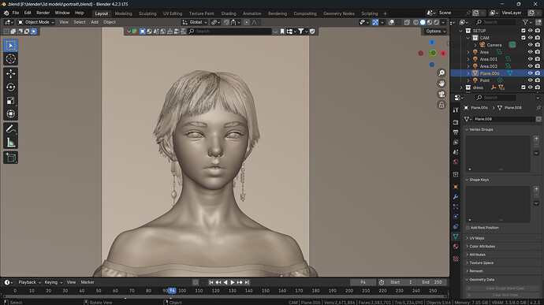Click the pan hand viewport icon
Viewport: 544px width, 305px height.
(x=442, y=84)
